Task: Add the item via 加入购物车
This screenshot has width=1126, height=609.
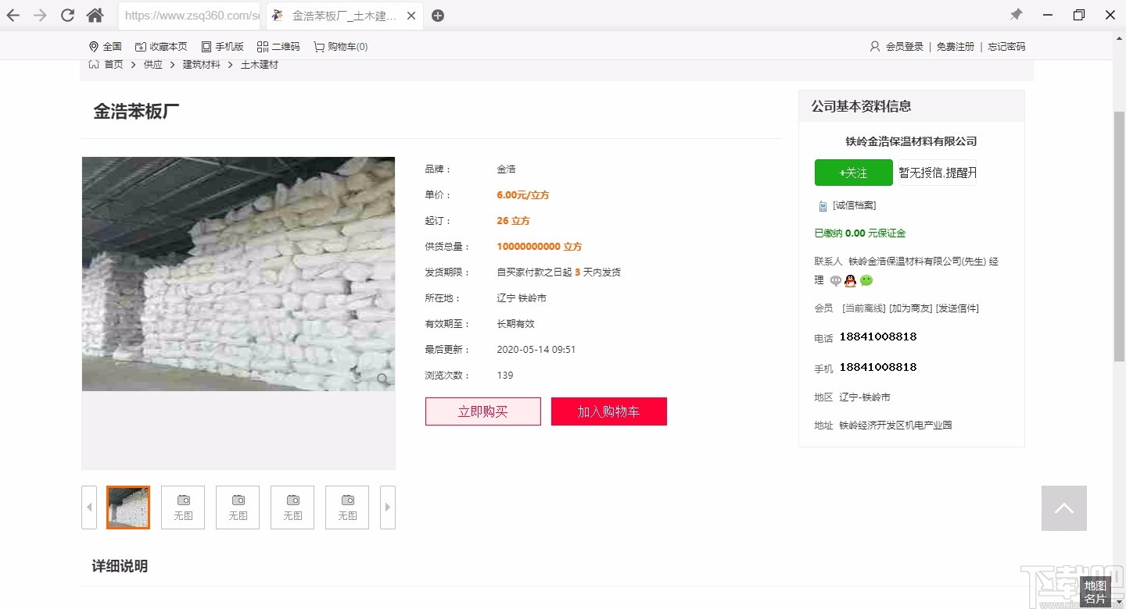Action: (609, 411)
